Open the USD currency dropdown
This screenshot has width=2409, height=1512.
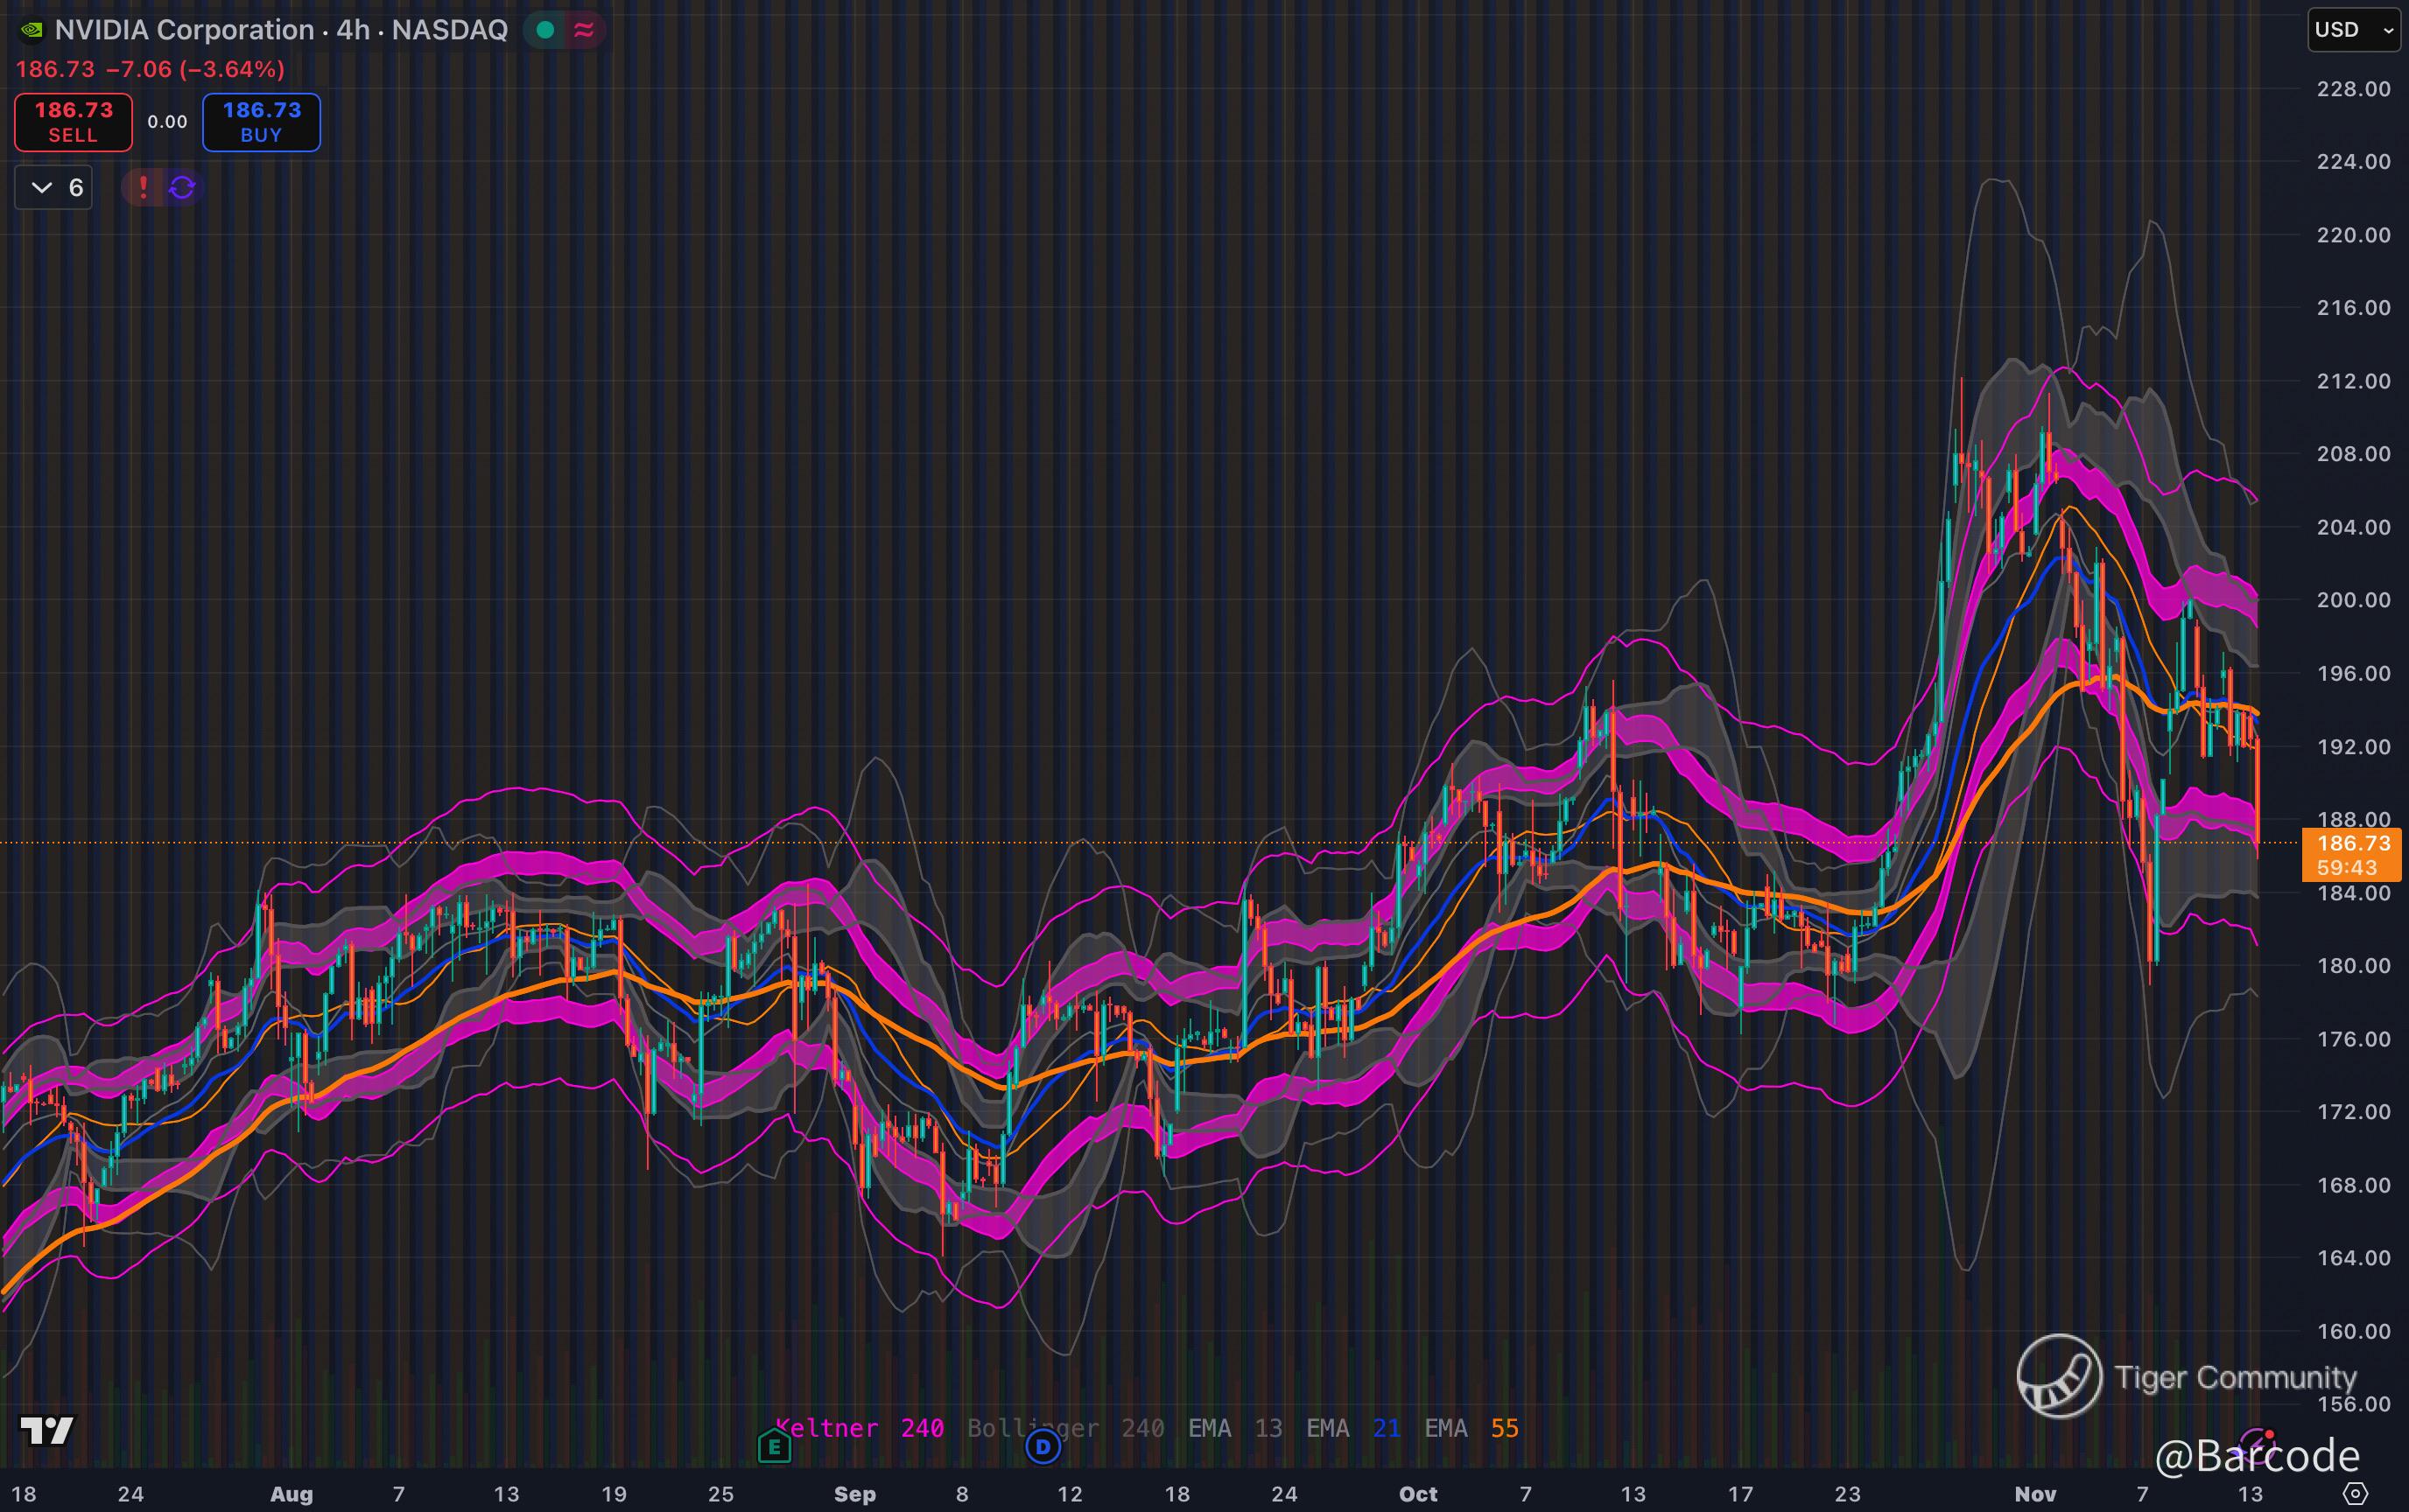pyautogui.click(x=2353, y=30)
